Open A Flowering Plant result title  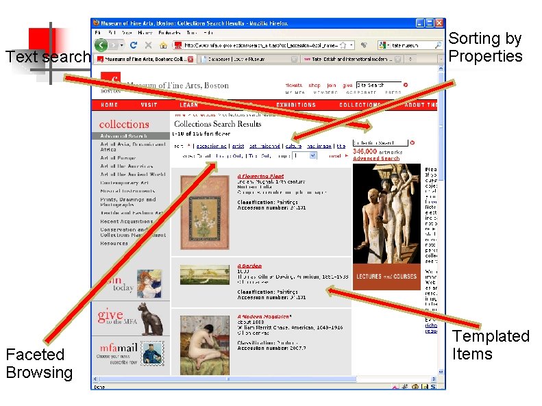(260, 176)
